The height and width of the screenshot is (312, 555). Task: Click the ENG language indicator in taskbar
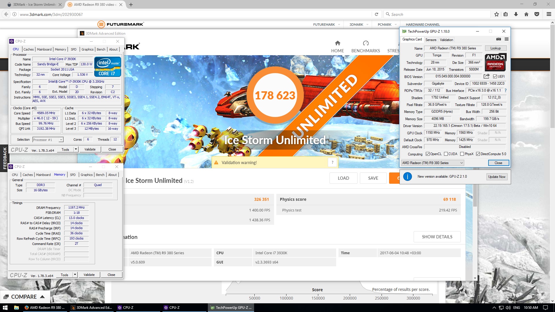517,307
